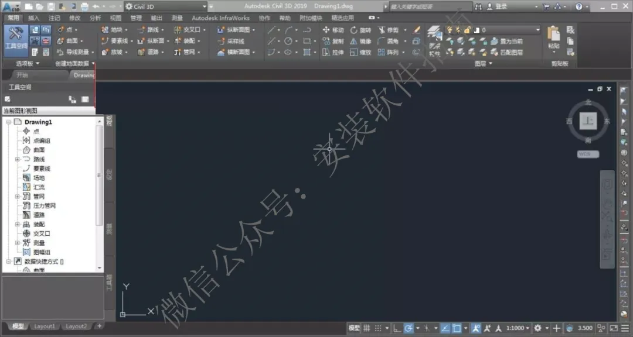Image resolution: width=633 pixels, height=337 pixels.
Task: Click the Erase tool icon in modify panel
Action: pyautogui.click(x=417, y=30)
